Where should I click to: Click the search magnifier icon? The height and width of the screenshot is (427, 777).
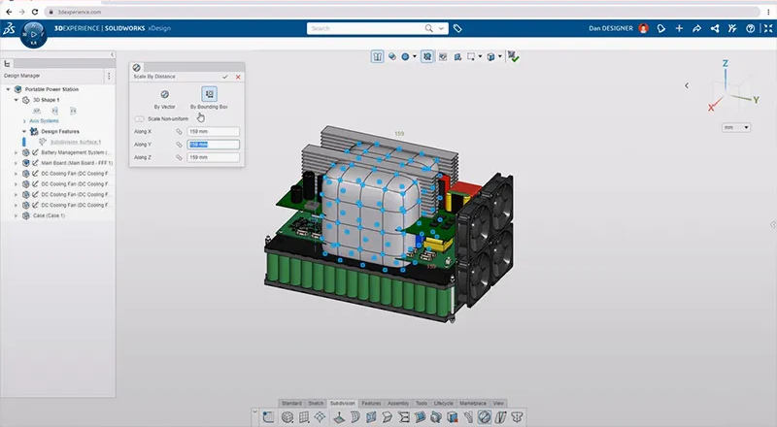428,28
